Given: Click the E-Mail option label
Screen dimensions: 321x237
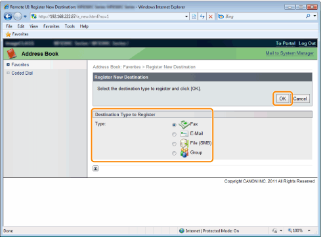Looking at the screenshot, I should (x=196, y=133).
